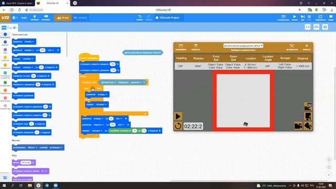Viewport: 336px width, 189px height.
Task: Click the Windows Start button
Action: [4, 185]
